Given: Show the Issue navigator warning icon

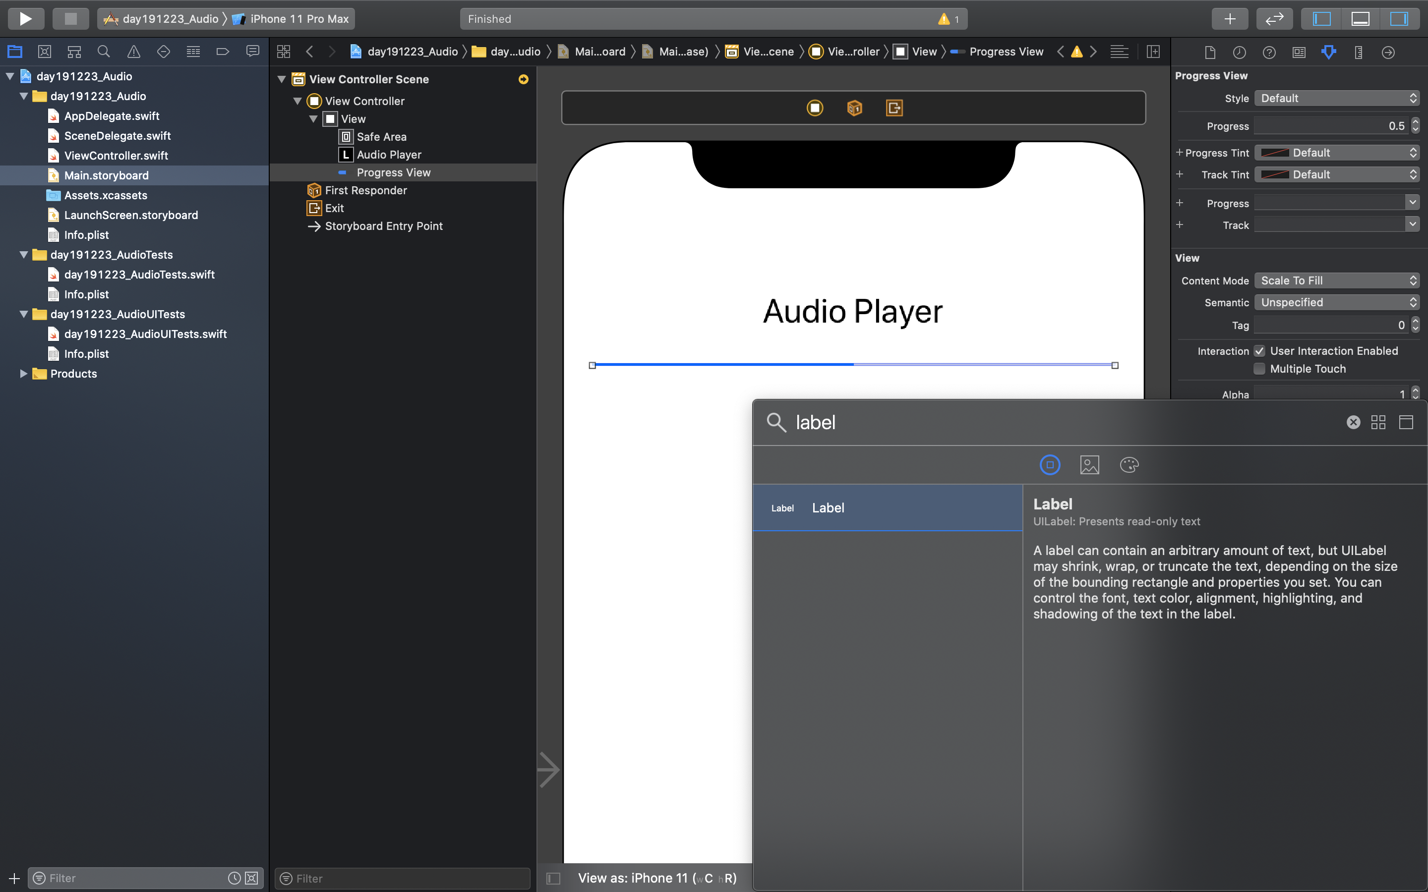Looking at the screenshot, I should pyautogui.click(x=134, y=52).
